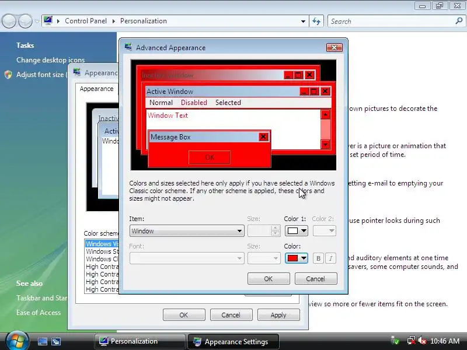Select last High Contrast color scheme
The height and width of the screenshot is (350, 467).
102,289
